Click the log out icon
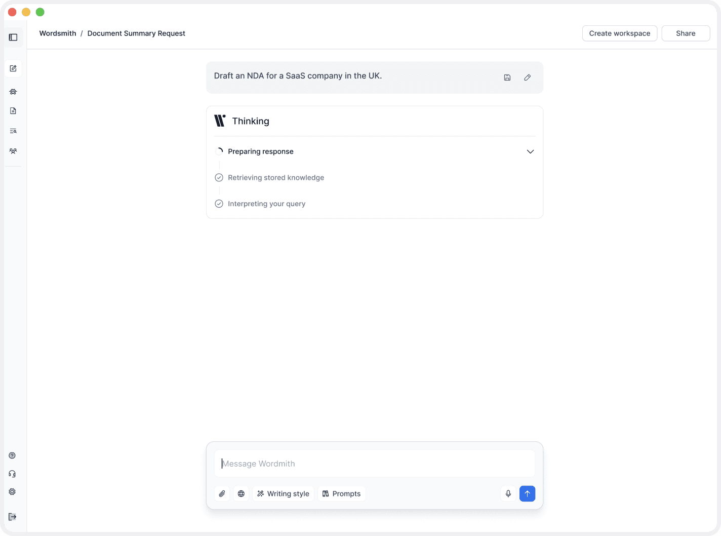This screenshot has height=536, width=721. coord(12,517)
